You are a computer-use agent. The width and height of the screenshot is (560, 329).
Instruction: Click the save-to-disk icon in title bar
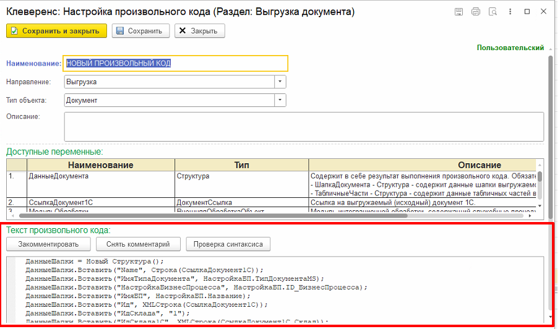[459, 12]
